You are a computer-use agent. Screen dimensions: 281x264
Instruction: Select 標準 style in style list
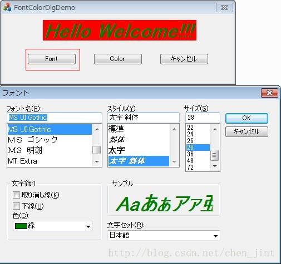139,129
